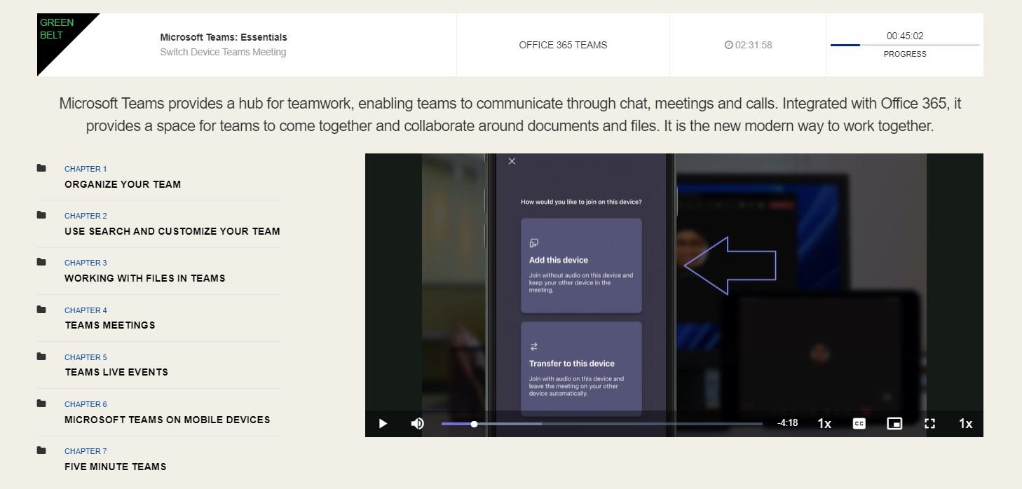The image size is (1022, 489).
Task: Click the folder icon beside Chapter 6
Action: point(41,404)
